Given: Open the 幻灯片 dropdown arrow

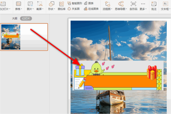Looking at the screenshot, I should tap(10, 9).
